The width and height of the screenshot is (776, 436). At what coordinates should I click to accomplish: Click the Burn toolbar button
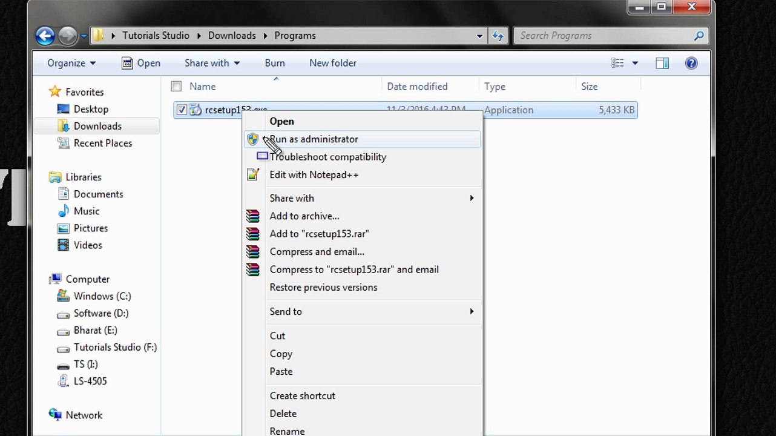tap(275, 63)
